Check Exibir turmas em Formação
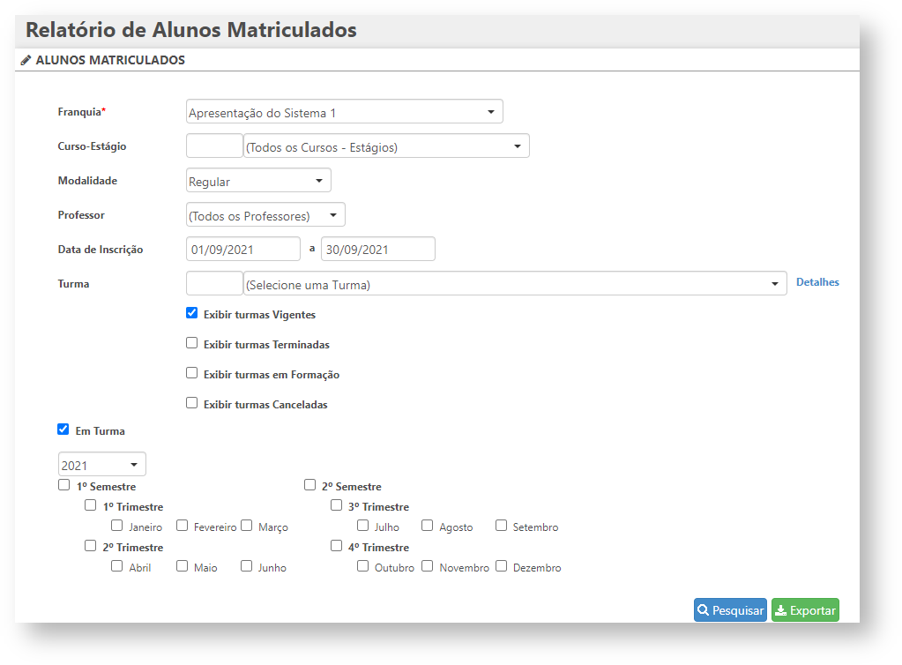Screen dimensions: 902x665 192,373
